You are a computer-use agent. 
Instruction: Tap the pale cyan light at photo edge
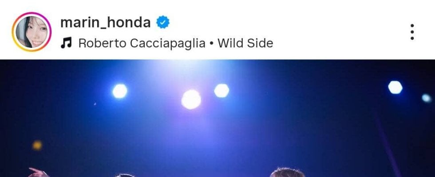(427, 98)
